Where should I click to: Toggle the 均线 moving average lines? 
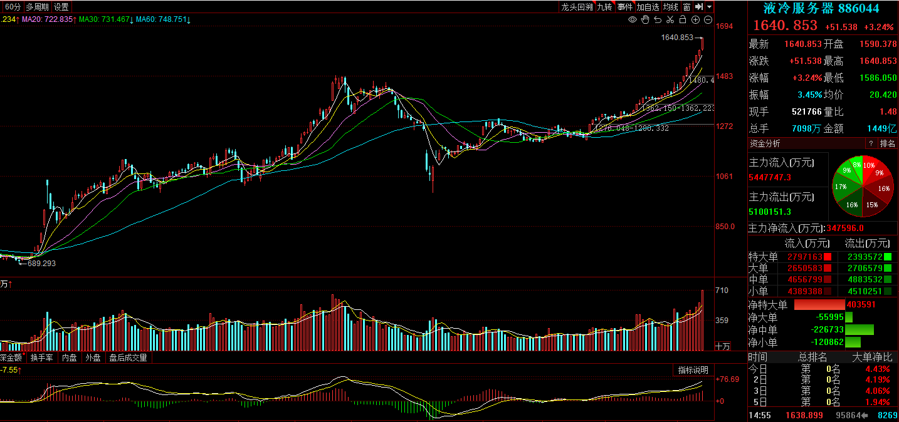pos(671,7)
